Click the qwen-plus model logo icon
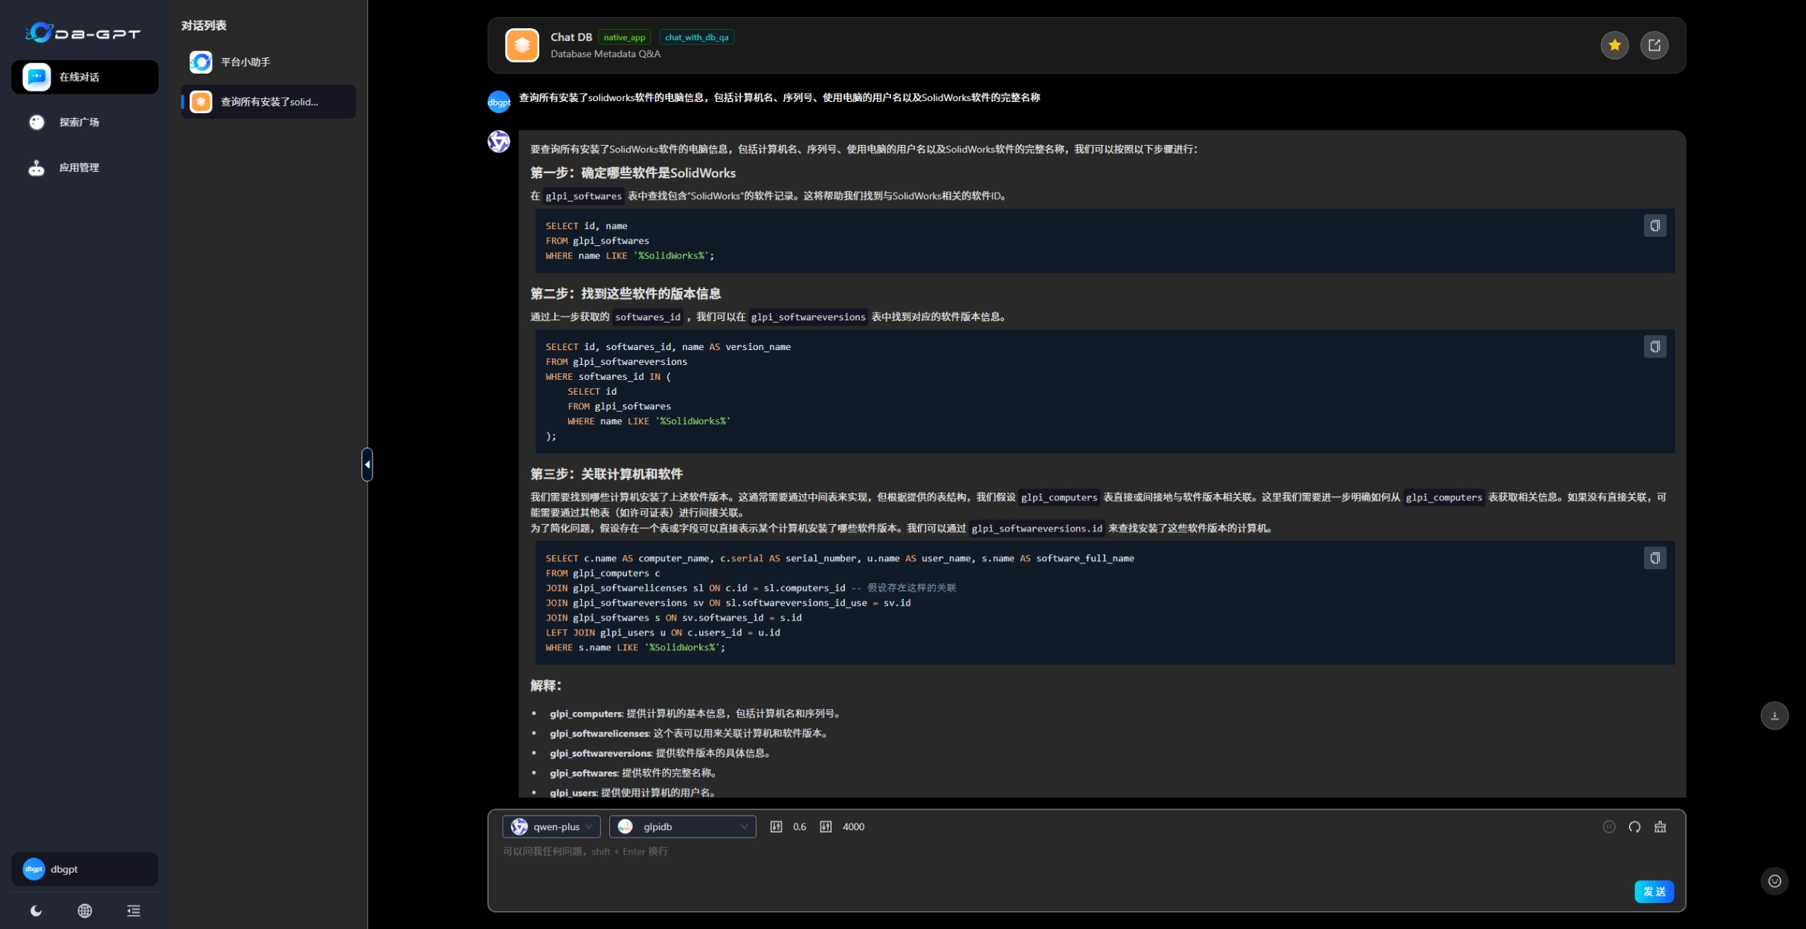Viewport: 1806px width, 929px height. tap(519, 826)
